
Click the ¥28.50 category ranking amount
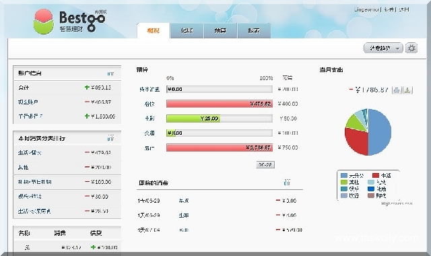100,211
